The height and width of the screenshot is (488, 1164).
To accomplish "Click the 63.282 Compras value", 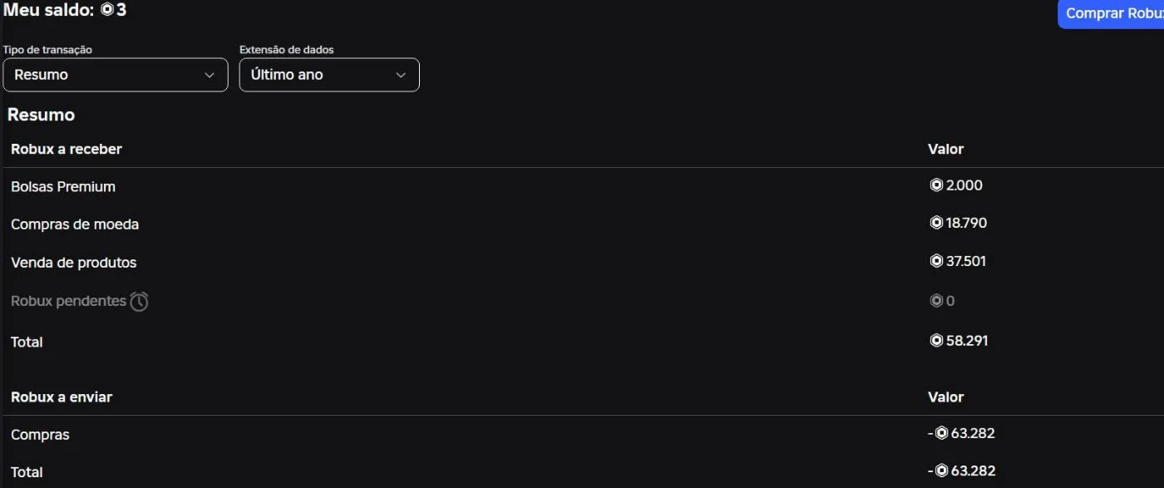I will [x=973, y=433].
